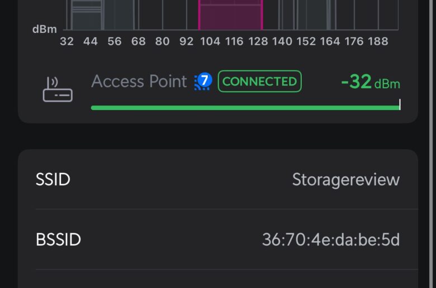The width and height of the screenshot is (436, 288).
Task: Select the SSID row label
Action: (53, 179)
